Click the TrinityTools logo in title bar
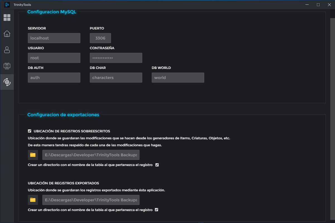Image resolution: width=335 pixels, height=223 pixels. coord(7,5)
